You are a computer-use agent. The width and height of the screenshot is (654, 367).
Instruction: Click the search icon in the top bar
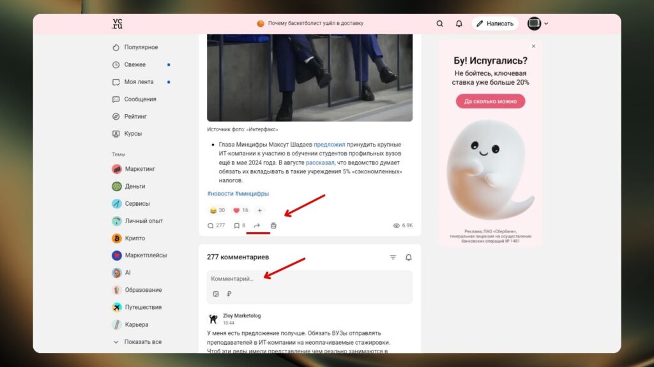[439, 23]
